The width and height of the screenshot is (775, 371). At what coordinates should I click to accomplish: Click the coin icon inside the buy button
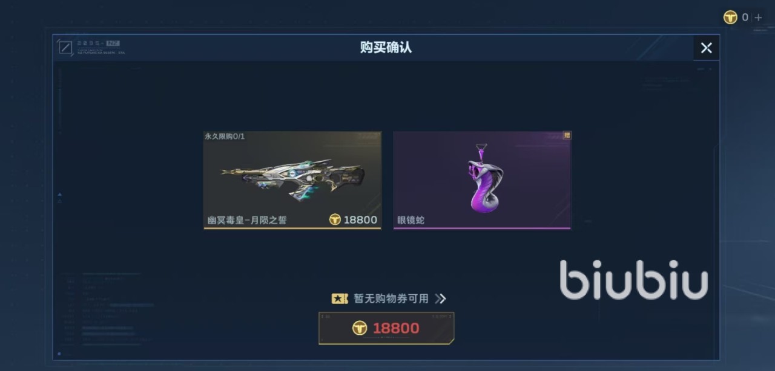click(x=360, y=328)
